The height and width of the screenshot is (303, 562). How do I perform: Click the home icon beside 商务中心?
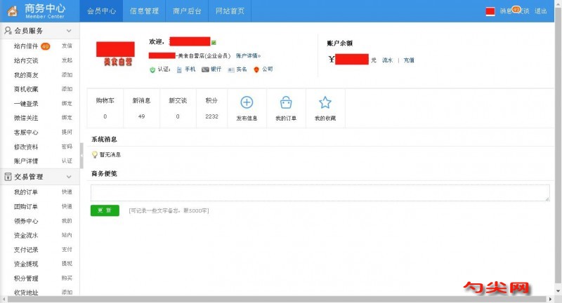pos(13,11)
